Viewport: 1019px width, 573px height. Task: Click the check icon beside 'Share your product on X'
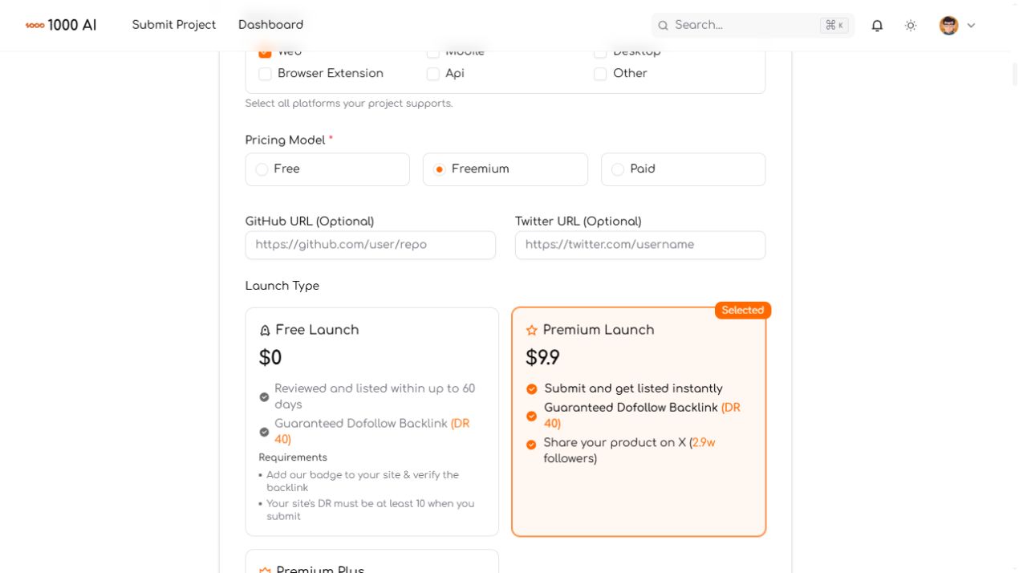531,445
